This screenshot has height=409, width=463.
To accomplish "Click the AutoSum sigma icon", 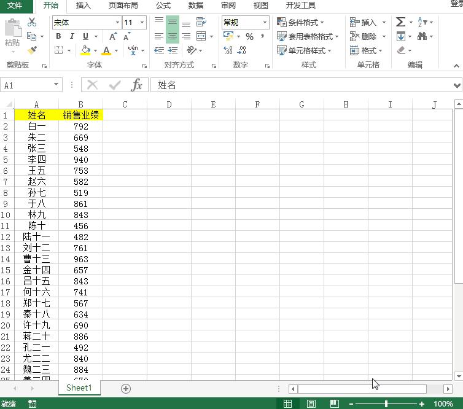I will (401, 22).
